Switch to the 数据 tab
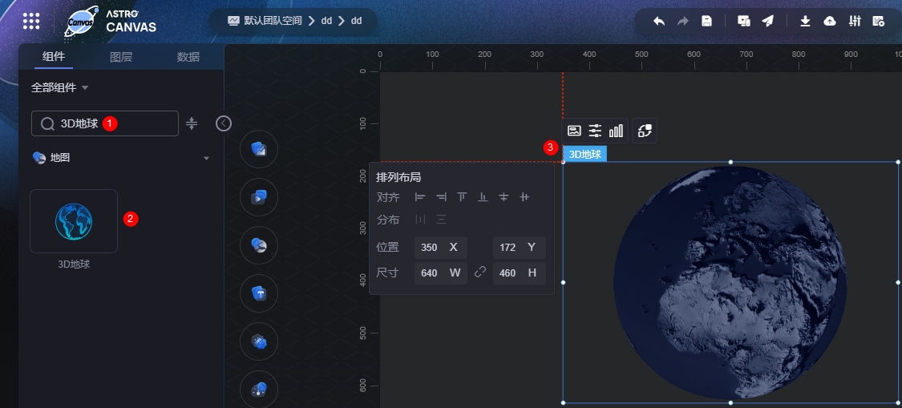 188,57
